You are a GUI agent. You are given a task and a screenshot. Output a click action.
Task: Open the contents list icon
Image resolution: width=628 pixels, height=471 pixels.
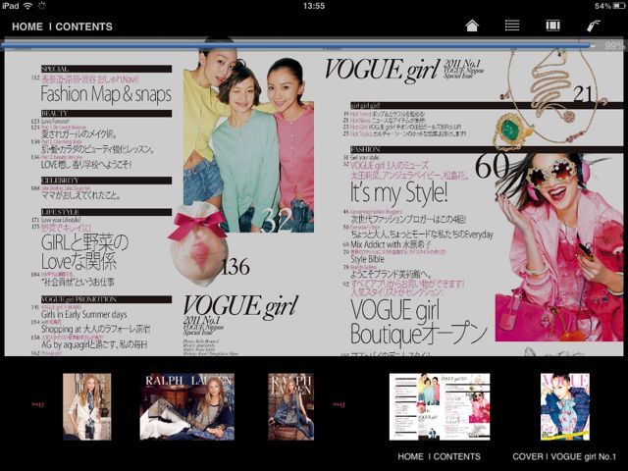[512, 26]
